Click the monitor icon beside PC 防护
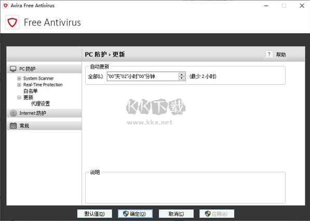Screen dimensions: 310x221 (13, 69)
